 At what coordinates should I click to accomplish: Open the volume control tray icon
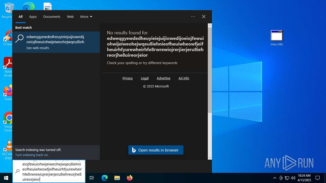(293, 178)
